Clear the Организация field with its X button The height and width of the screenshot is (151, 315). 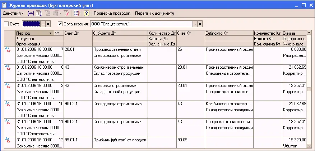[x=200, y=24]
